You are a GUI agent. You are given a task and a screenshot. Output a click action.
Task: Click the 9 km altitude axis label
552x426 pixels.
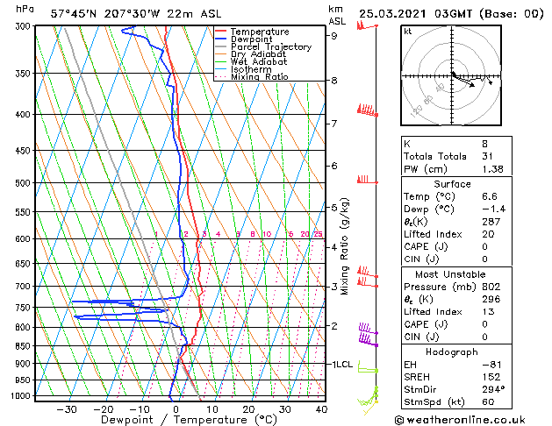coord(333,35)
